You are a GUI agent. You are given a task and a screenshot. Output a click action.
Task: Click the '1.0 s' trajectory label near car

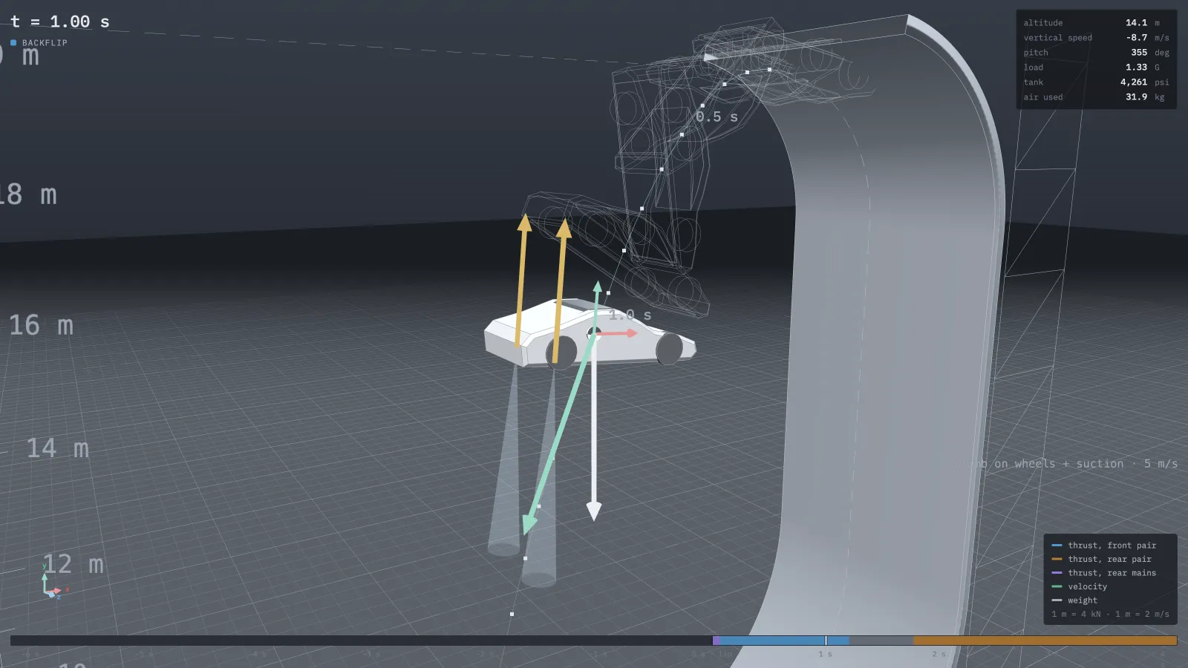pyautogui.click(x=630, y=315)
